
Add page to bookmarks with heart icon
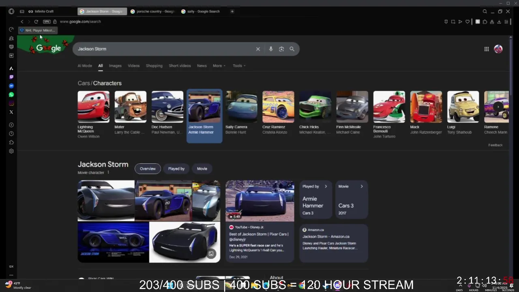click(468, 21)
